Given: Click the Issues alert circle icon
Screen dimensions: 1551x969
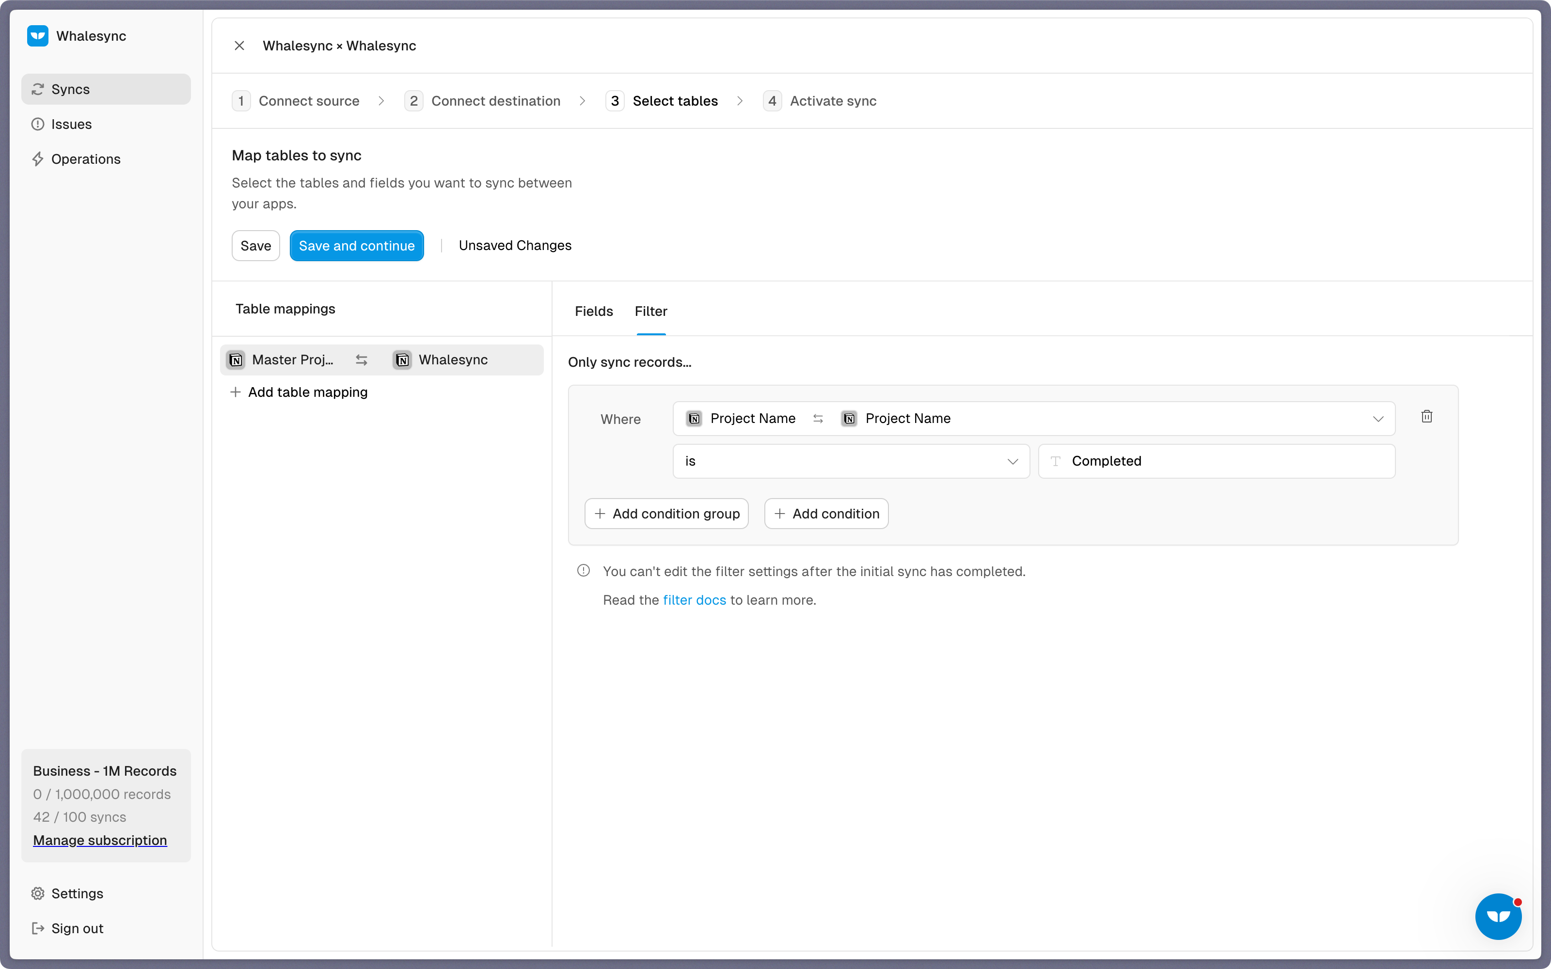Looking at the screenshot, I should click(x=38, y=125).
